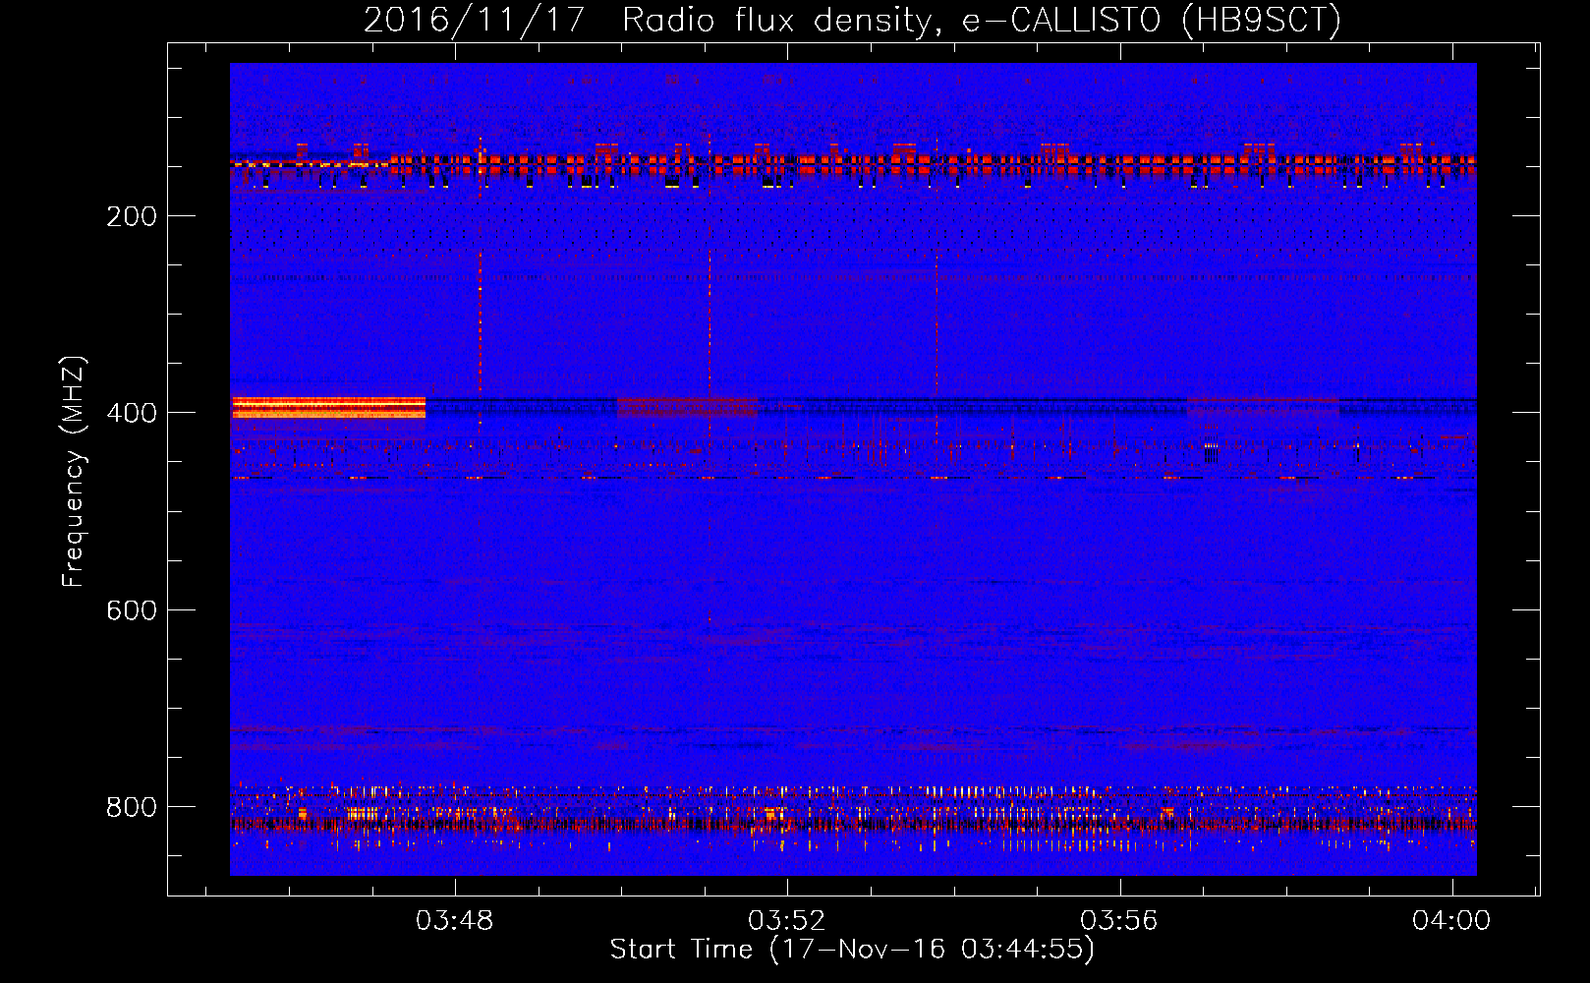Viewport: 1590px width, 983px height.
Task: Click the '03:56' time tick label
Action: click(x=1119, y=921)
